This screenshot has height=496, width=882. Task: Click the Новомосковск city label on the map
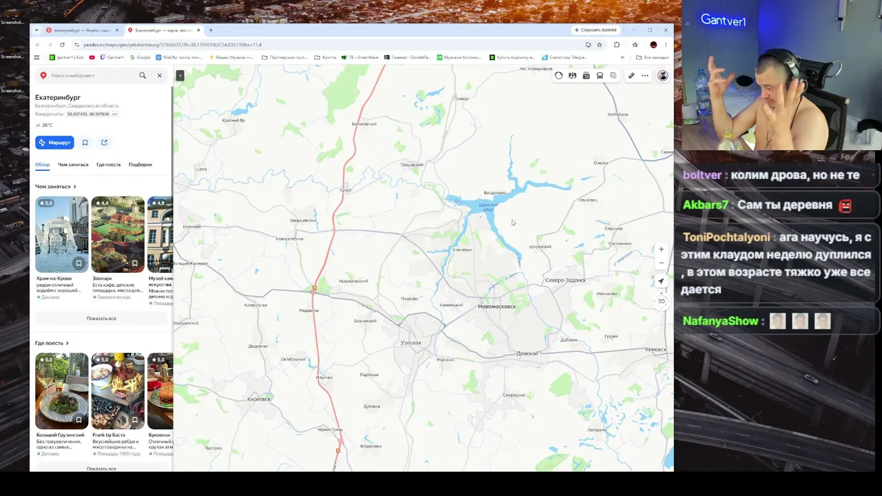click(497, 307)
